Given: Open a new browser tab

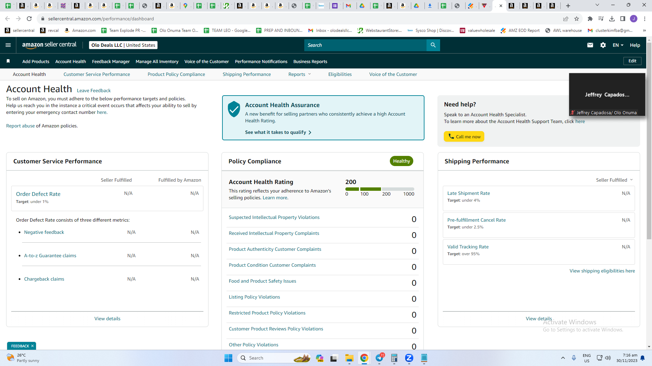Looking at the screenshot, I should 568,5.
